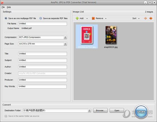Expand the Destination Folder dropdown
157x122 pixels.
coord(89,111)
